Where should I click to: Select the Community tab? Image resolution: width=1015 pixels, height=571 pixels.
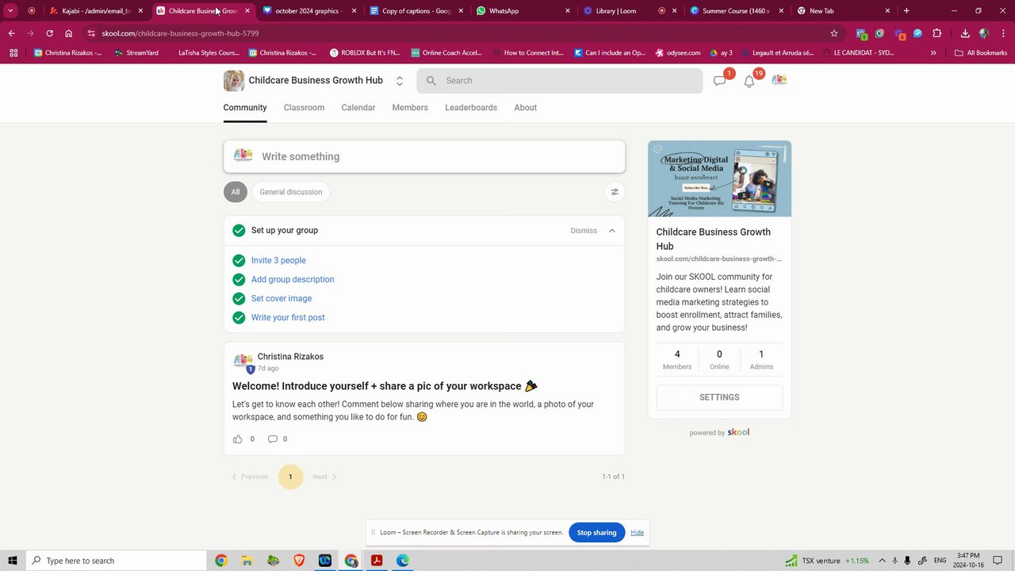[245, 108]
